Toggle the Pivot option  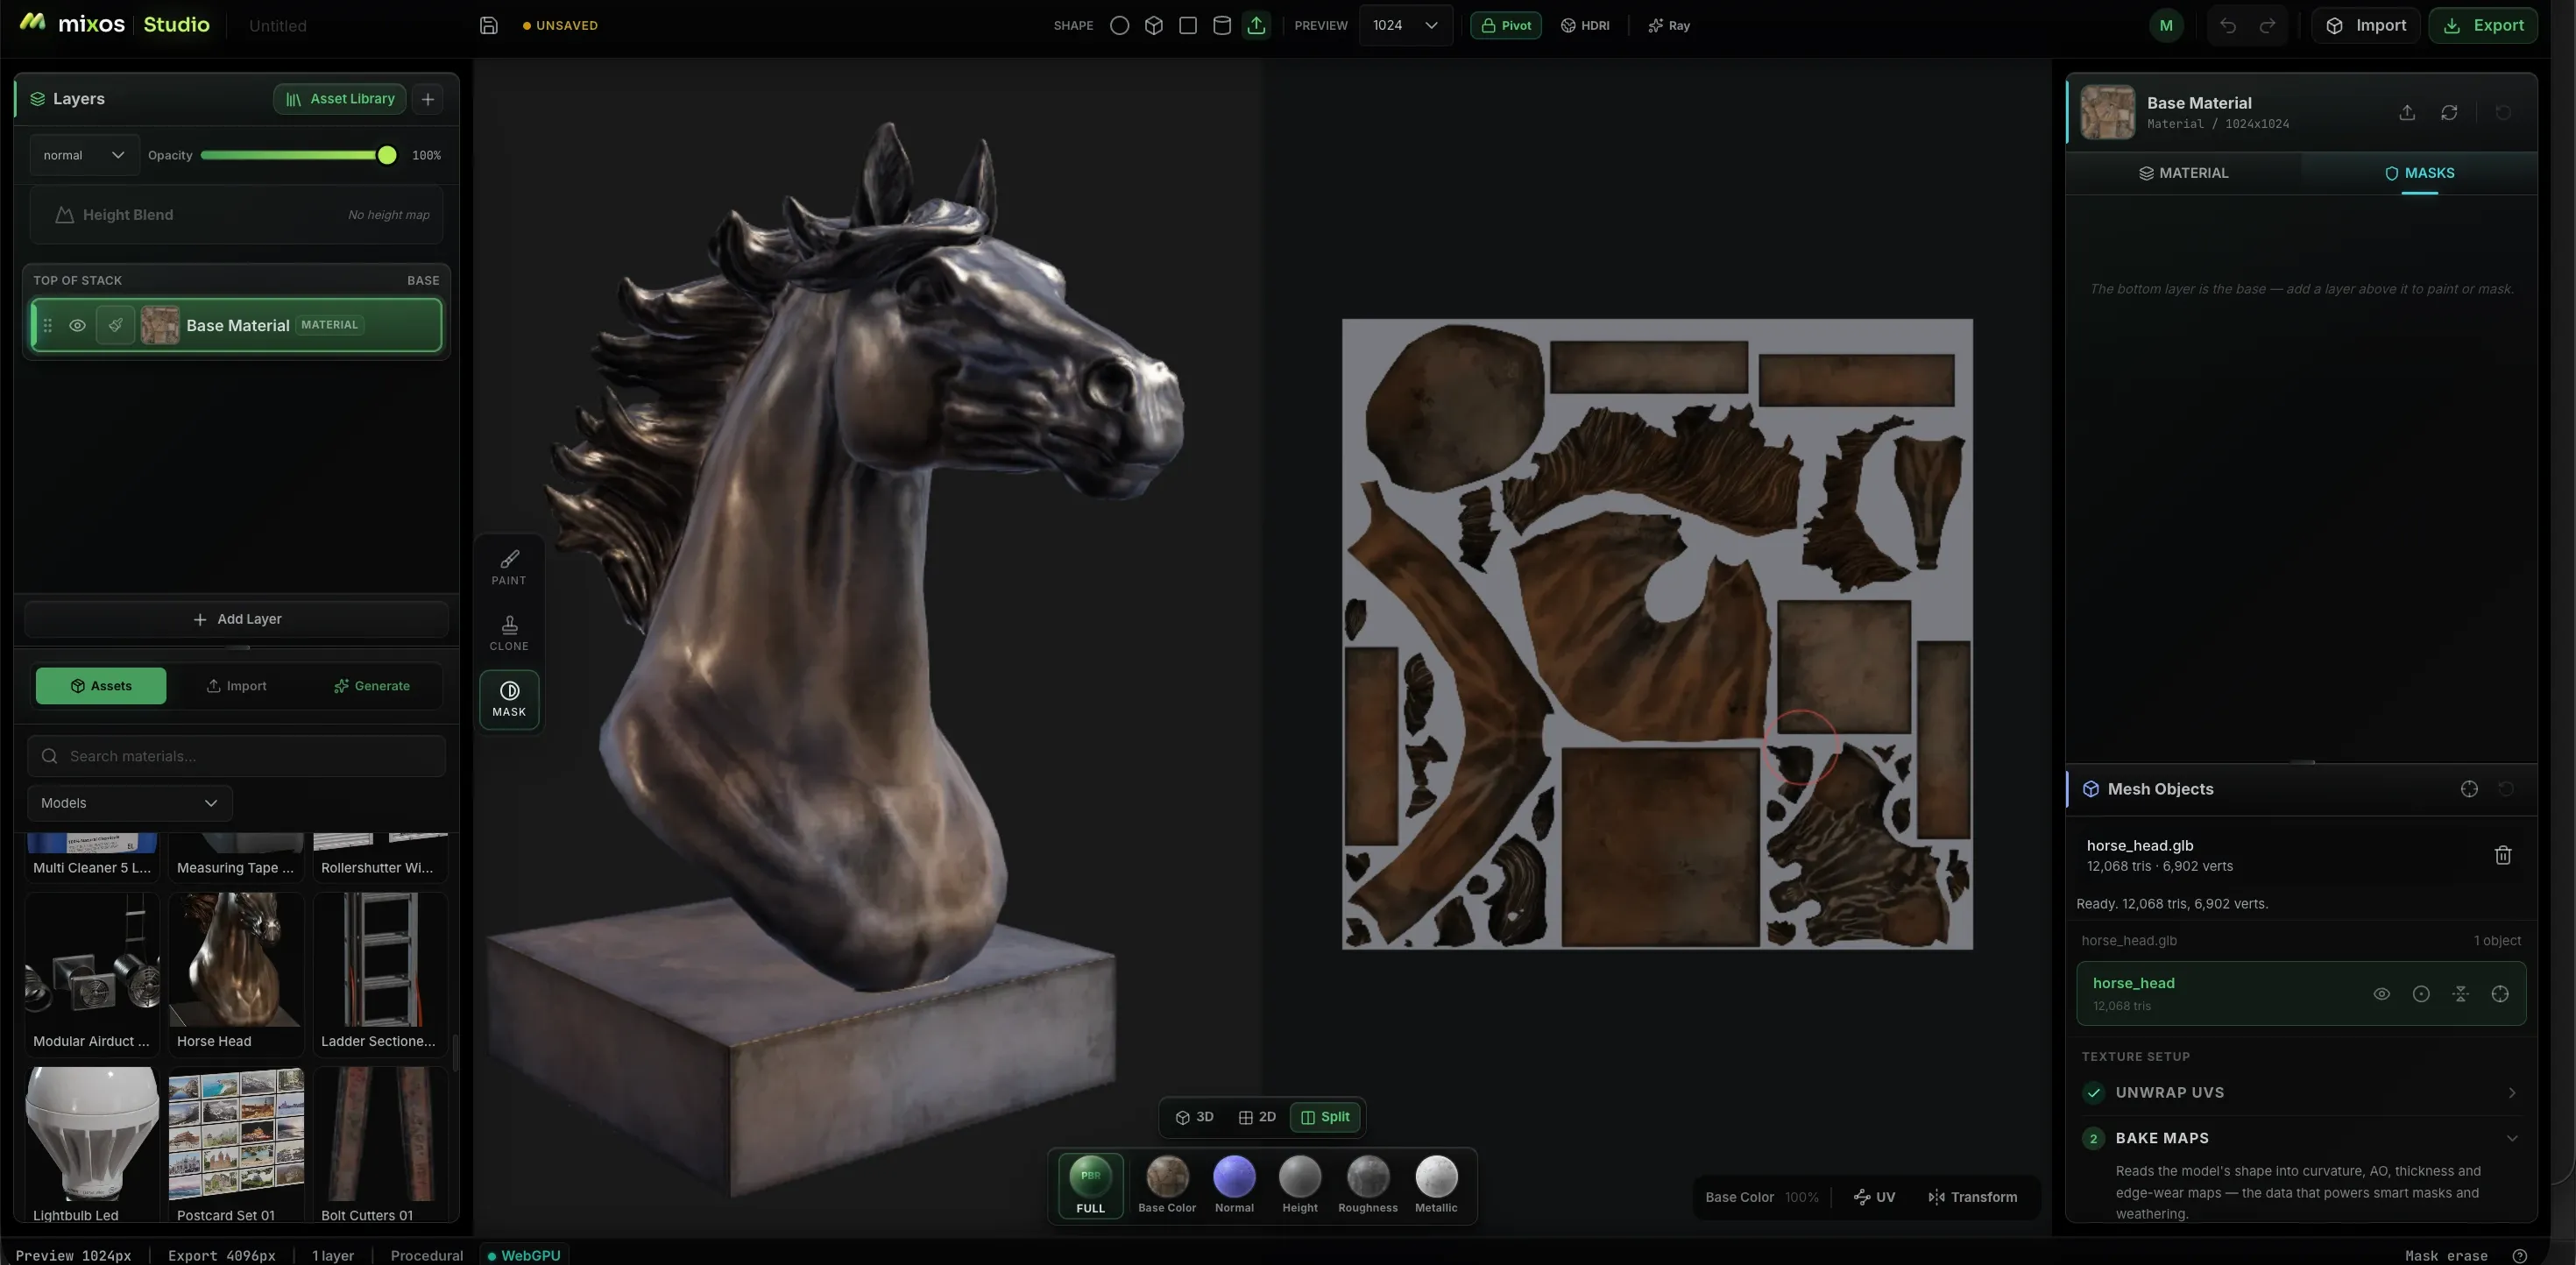click(x=1505, y=25)
